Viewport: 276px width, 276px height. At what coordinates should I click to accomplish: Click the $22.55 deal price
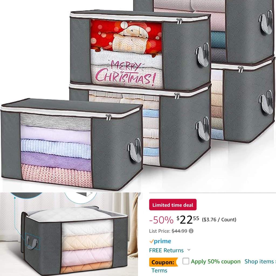tap(188, 220)
